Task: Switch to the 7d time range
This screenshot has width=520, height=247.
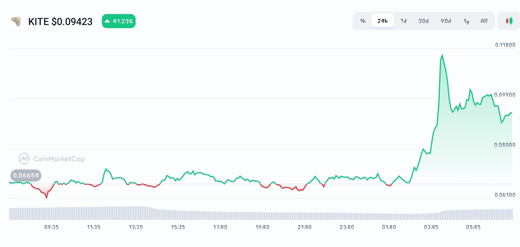Action: [403, 21]
